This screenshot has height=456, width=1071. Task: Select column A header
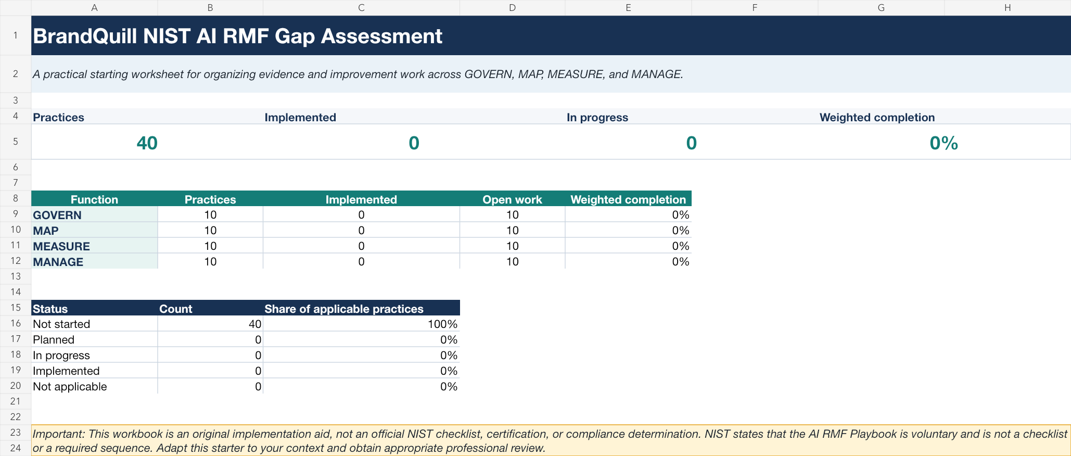[x=94, y=7]
